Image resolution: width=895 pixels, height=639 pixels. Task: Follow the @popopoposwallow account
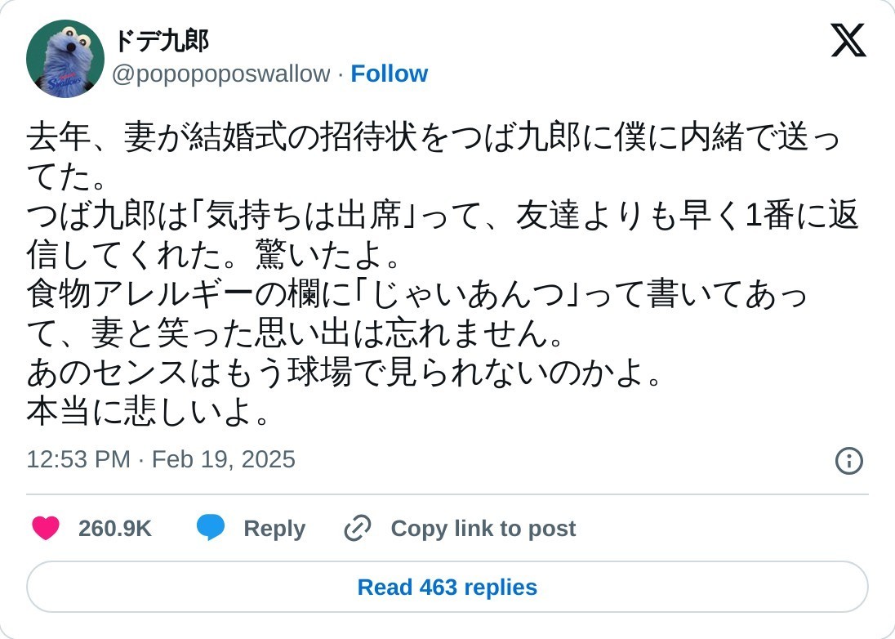[389, 74]
